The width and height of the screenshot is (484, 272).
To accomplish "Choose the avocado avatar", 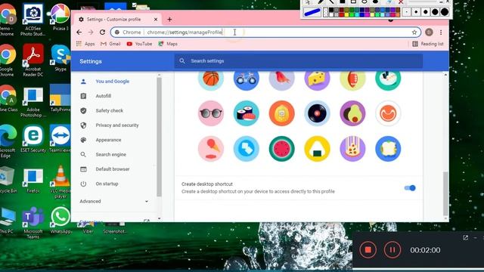I will click(352, 113).
